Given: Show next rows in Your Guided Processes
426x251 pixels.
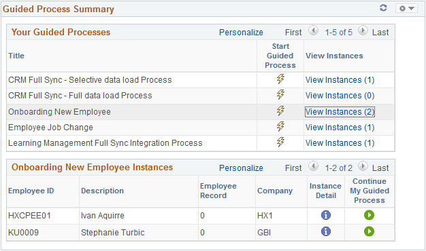Looking at the screenshot, I should 363,31.
